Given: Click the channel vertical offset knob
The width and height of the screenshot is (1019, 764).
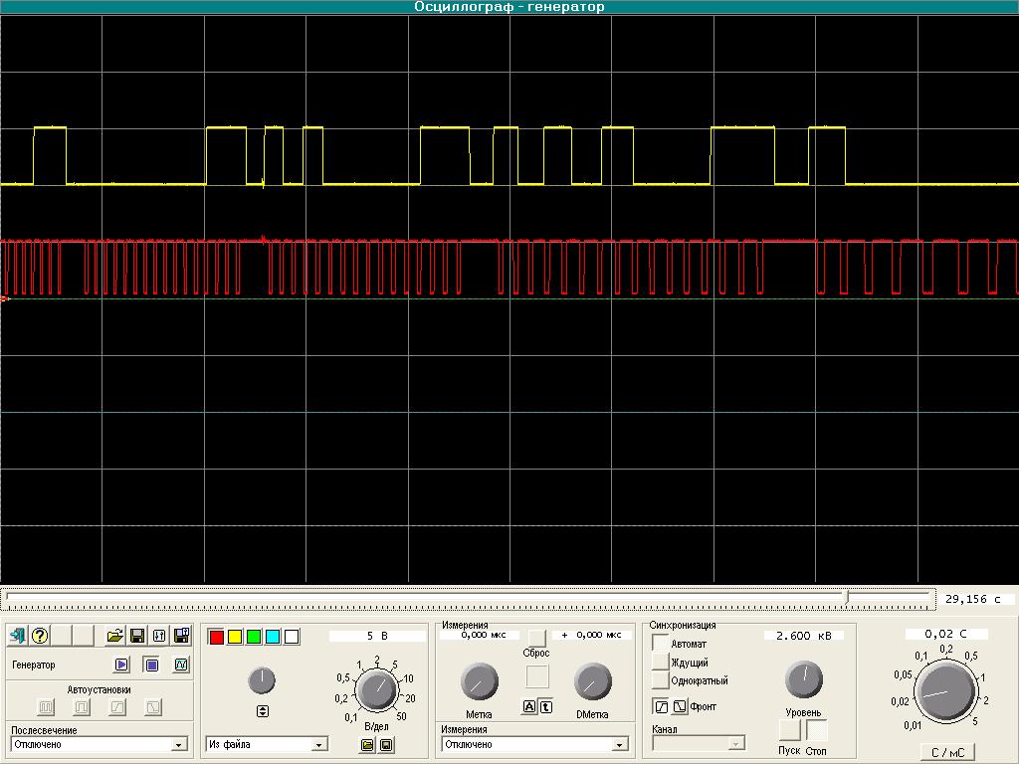Looking at the screenshot, I should coord(262,680).
